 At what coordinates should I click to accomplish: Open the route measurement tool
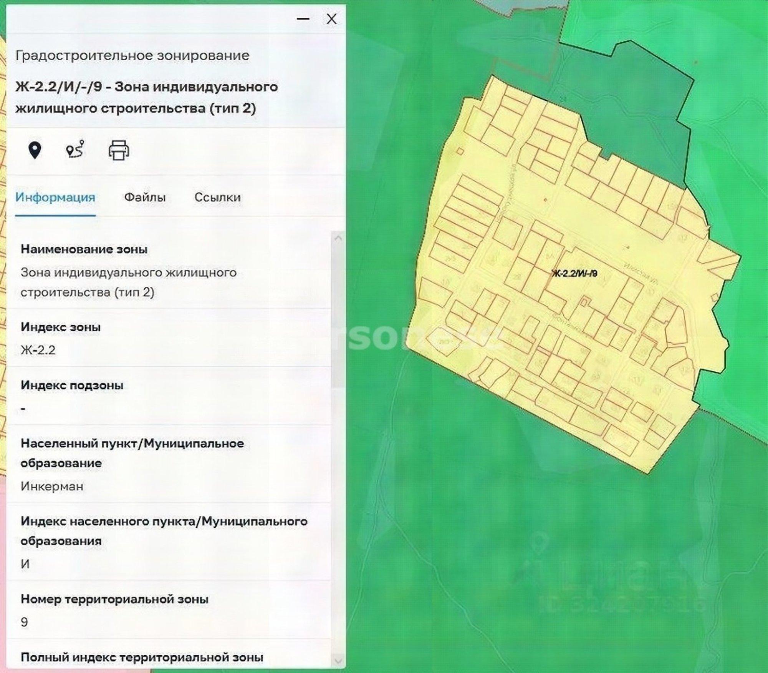(75, 150)
